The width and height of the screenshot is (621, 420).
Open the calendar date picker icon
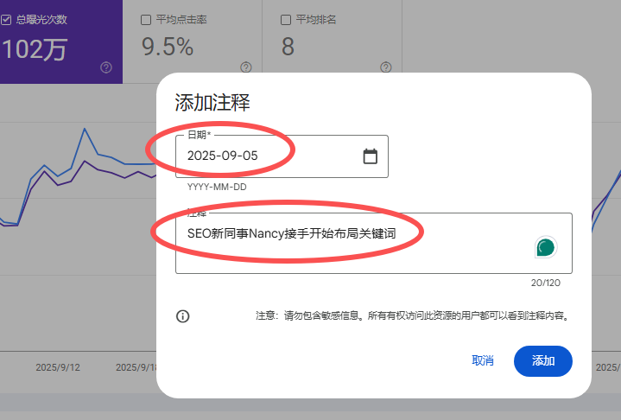(371, 156)
